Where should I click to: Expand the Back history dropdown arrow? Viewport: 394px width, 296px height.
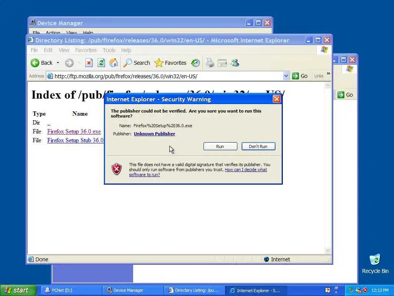click(58, 63)
